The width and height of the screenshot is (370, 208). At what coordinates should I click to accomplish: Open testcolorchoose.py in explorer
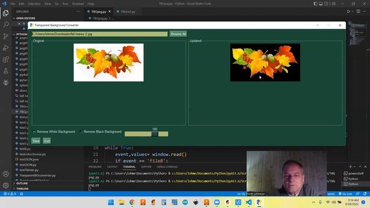32,154
